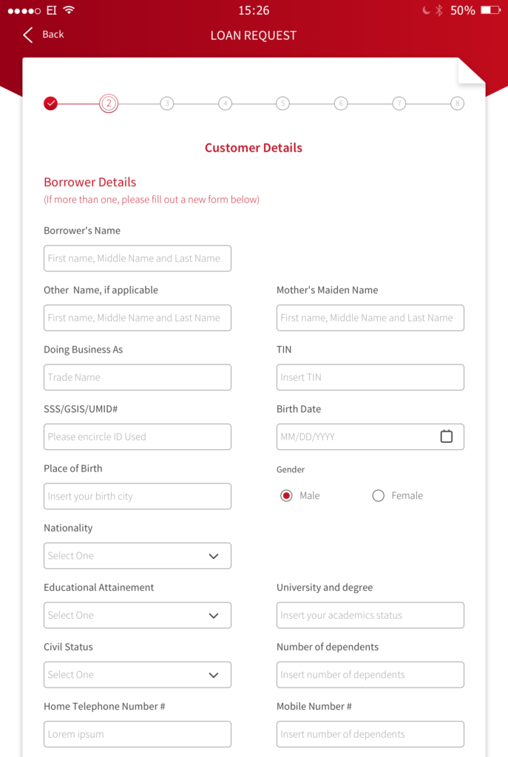Click the Mother's Maiden Name field
Image resolution: width=508 pixels, height=757 pixels.
(370, 318)
